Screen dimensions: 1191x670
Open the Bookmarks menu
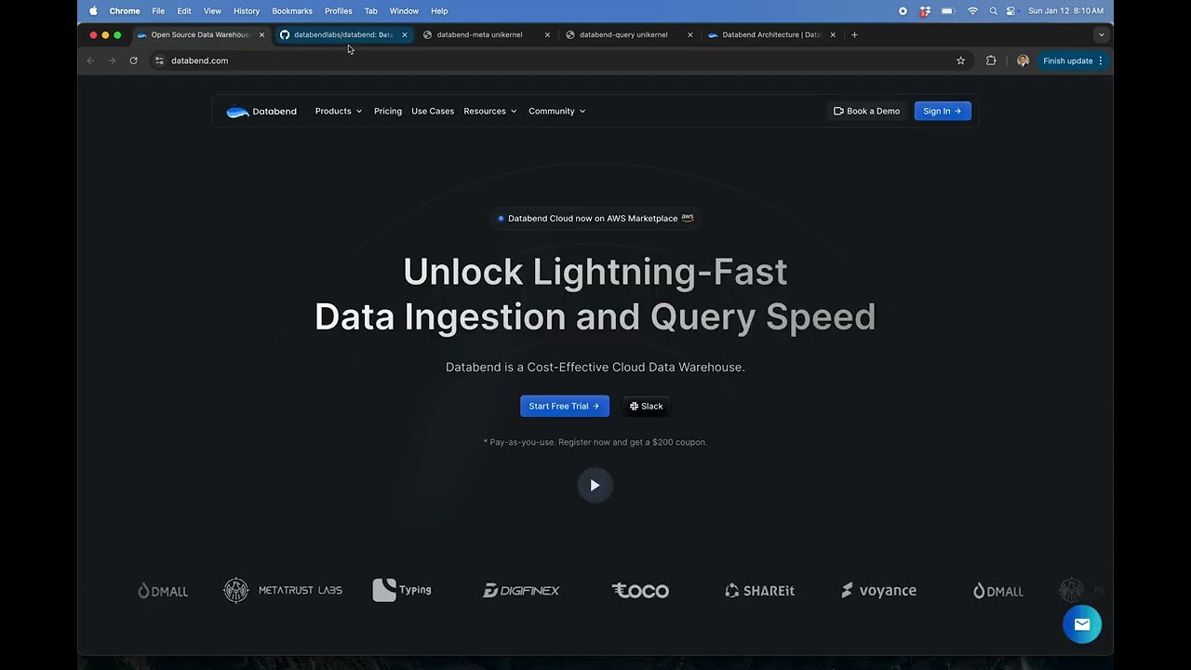pos(292,11)
